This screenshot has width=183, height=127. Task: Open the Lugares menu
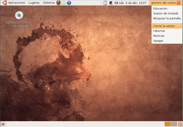[x=34, y=3]
